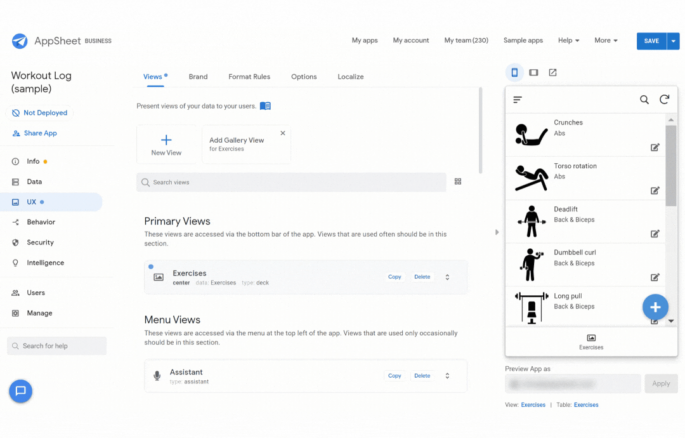Copy the Assistant view
This screenshot has height=438, width=685.
point(395,376)
